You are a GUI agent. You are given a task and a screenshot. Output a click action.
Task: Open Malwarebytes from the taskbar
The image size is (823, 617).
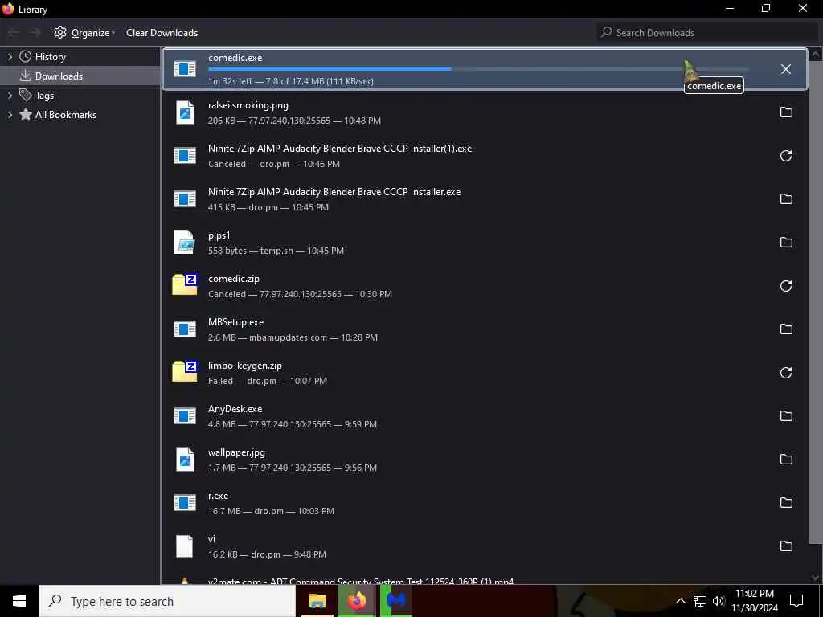(396, 601)
